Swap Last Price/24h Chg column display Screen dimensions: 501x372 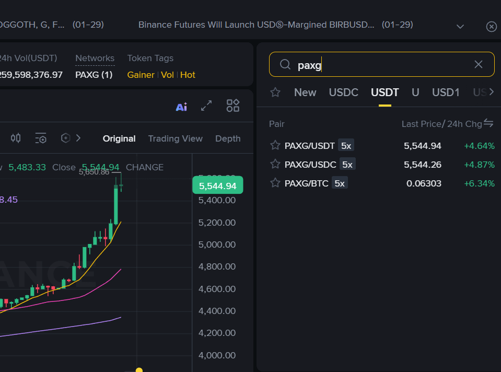[x=488, y=123]
